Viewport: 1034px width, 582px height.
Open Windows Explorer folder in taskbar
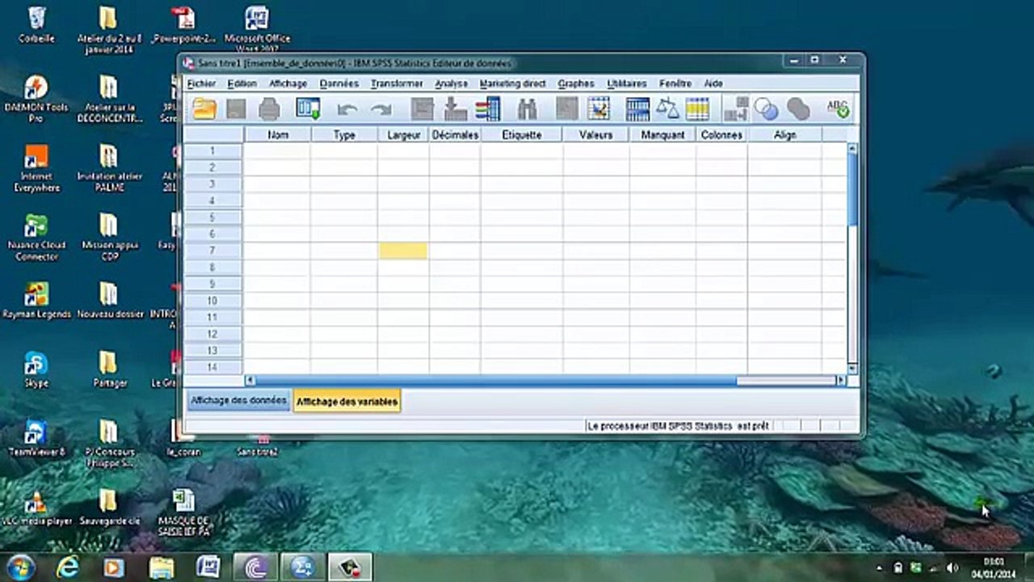[161, 567]
